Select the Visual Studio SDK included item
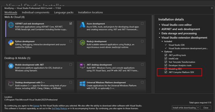The image size is (215, 112). click(177, 45)
